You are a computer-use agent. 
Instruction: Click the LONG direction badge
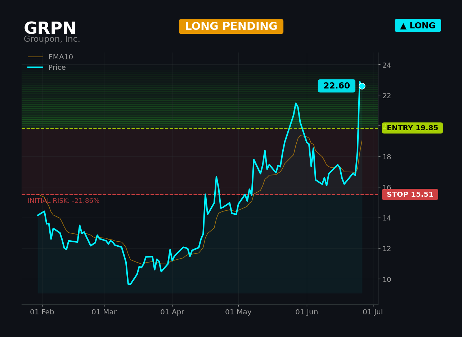coord(418,26)
